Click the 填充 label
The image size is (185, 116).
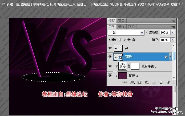point(155,40)
